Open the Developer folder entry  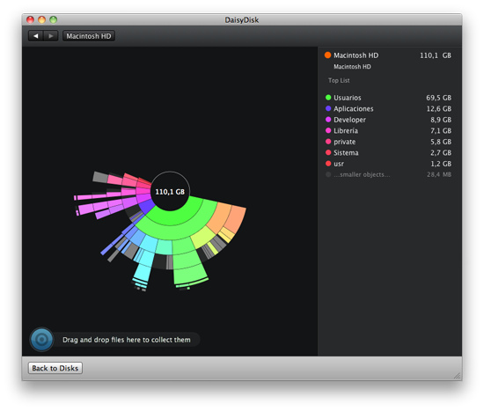pos(388,120)
